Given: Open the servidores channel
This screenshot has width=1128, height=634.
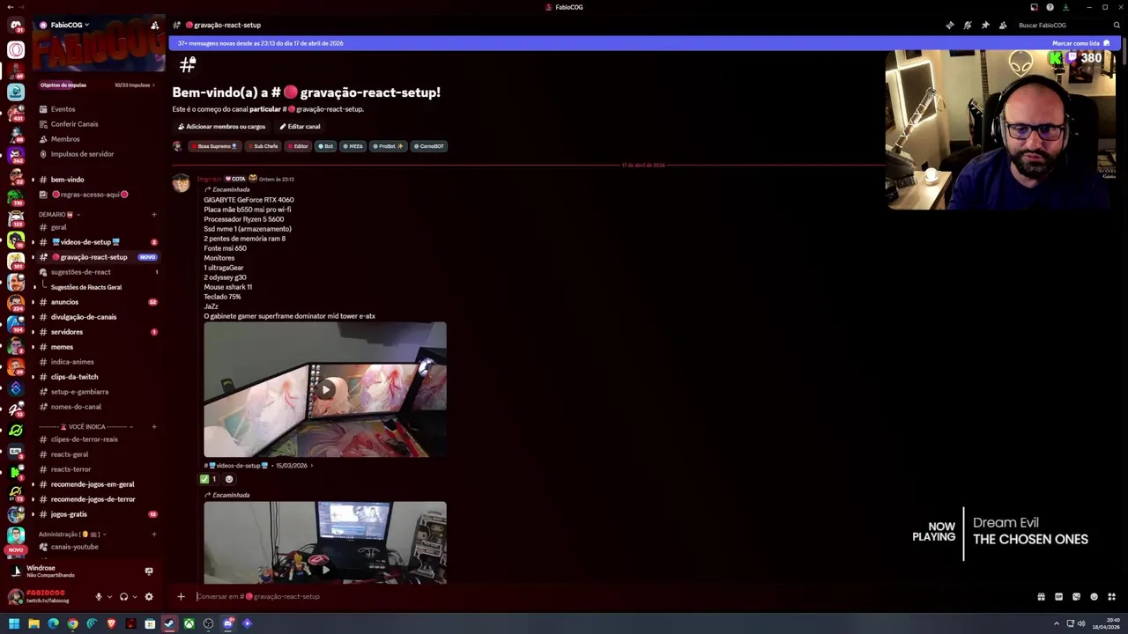Looking at the screenshot, I should tap(67, 332).
